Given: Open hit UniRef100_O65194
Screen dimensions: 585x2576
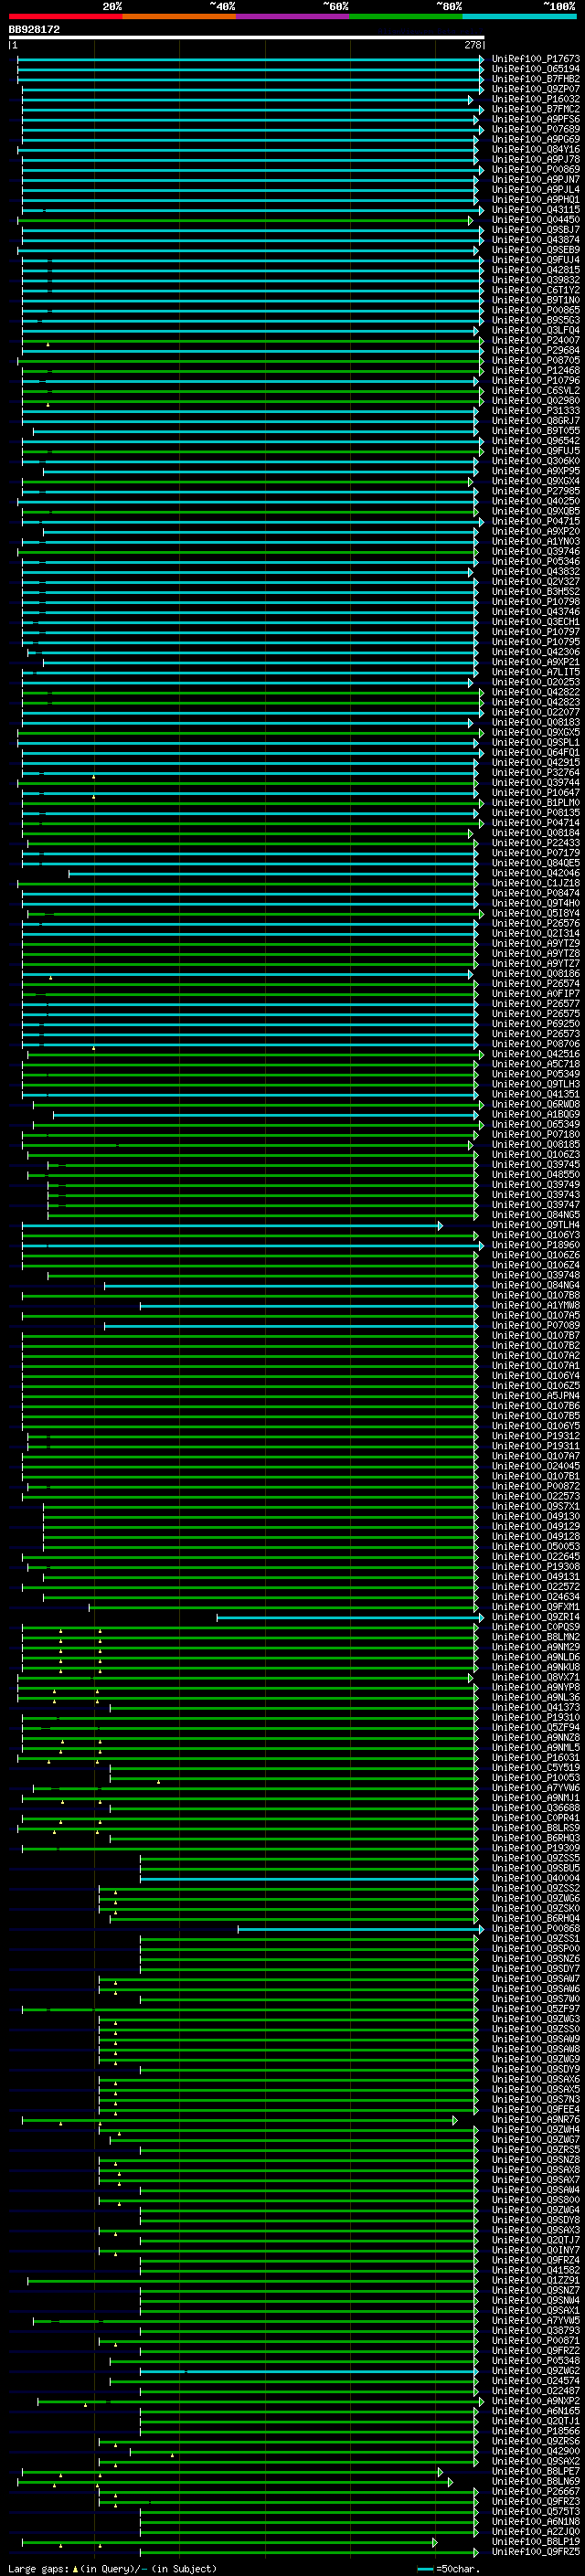Looking at the screenshot, I should (536, 69).
